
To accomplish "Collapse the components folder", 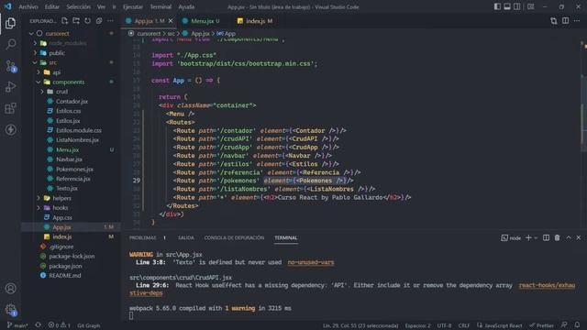I will pos(39,82).
